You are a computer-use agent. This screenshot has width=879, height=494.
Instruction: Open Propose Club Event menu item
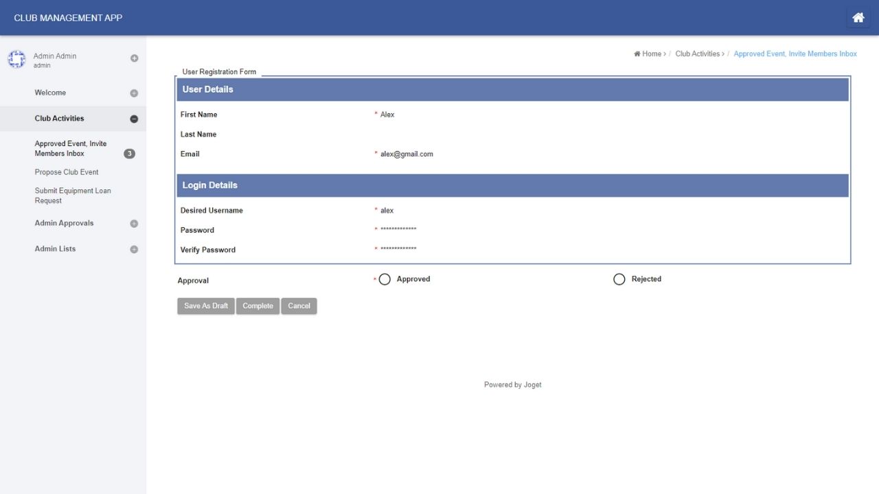point(67,172)
